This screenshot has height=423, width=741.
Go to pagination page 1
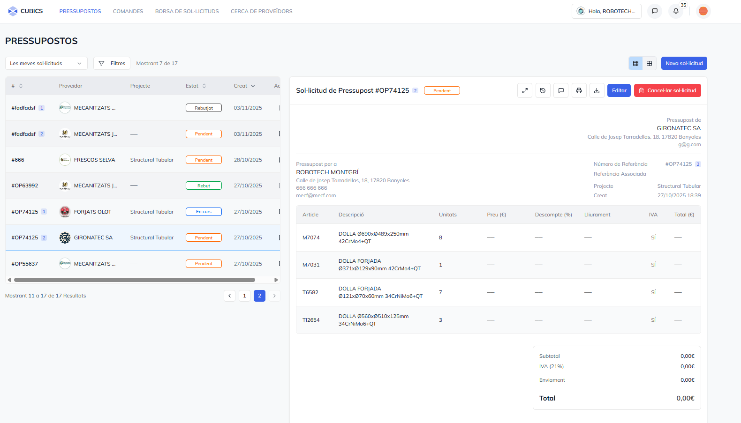click(244, 296)
